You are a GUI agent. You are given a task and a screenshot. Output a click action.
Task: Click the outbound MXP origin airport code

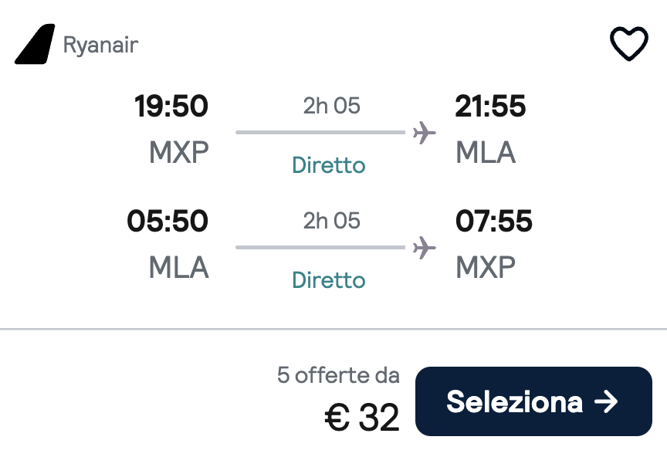179,152
